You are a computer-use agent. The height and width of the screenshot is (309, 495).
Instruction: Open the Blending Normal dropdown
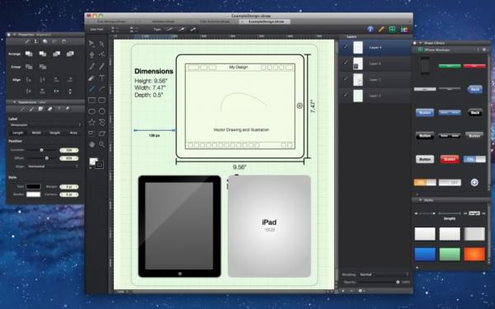pos(384,274)
